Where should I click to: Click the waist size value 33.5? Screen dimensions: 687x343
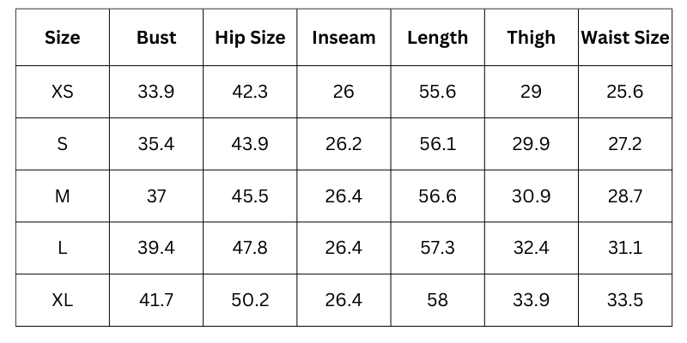click(x=624, y=301)
